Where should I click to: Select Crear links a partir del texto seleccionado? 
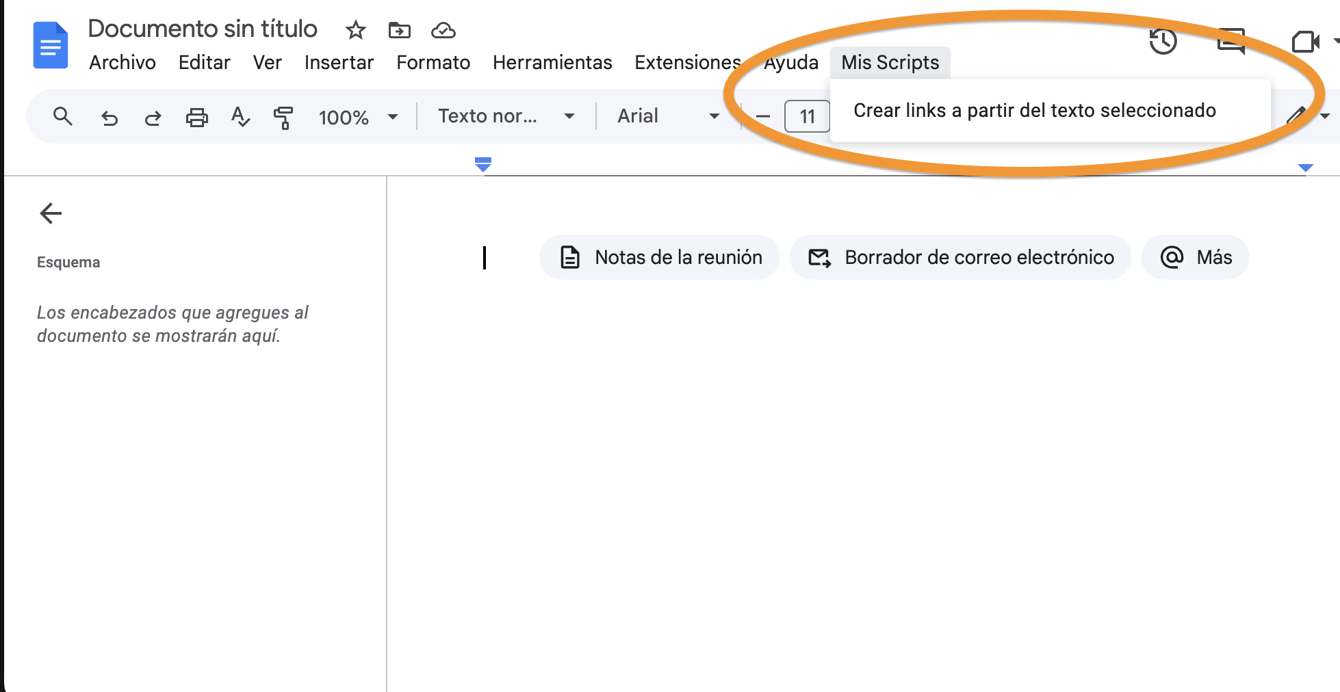coord(1050,111)
